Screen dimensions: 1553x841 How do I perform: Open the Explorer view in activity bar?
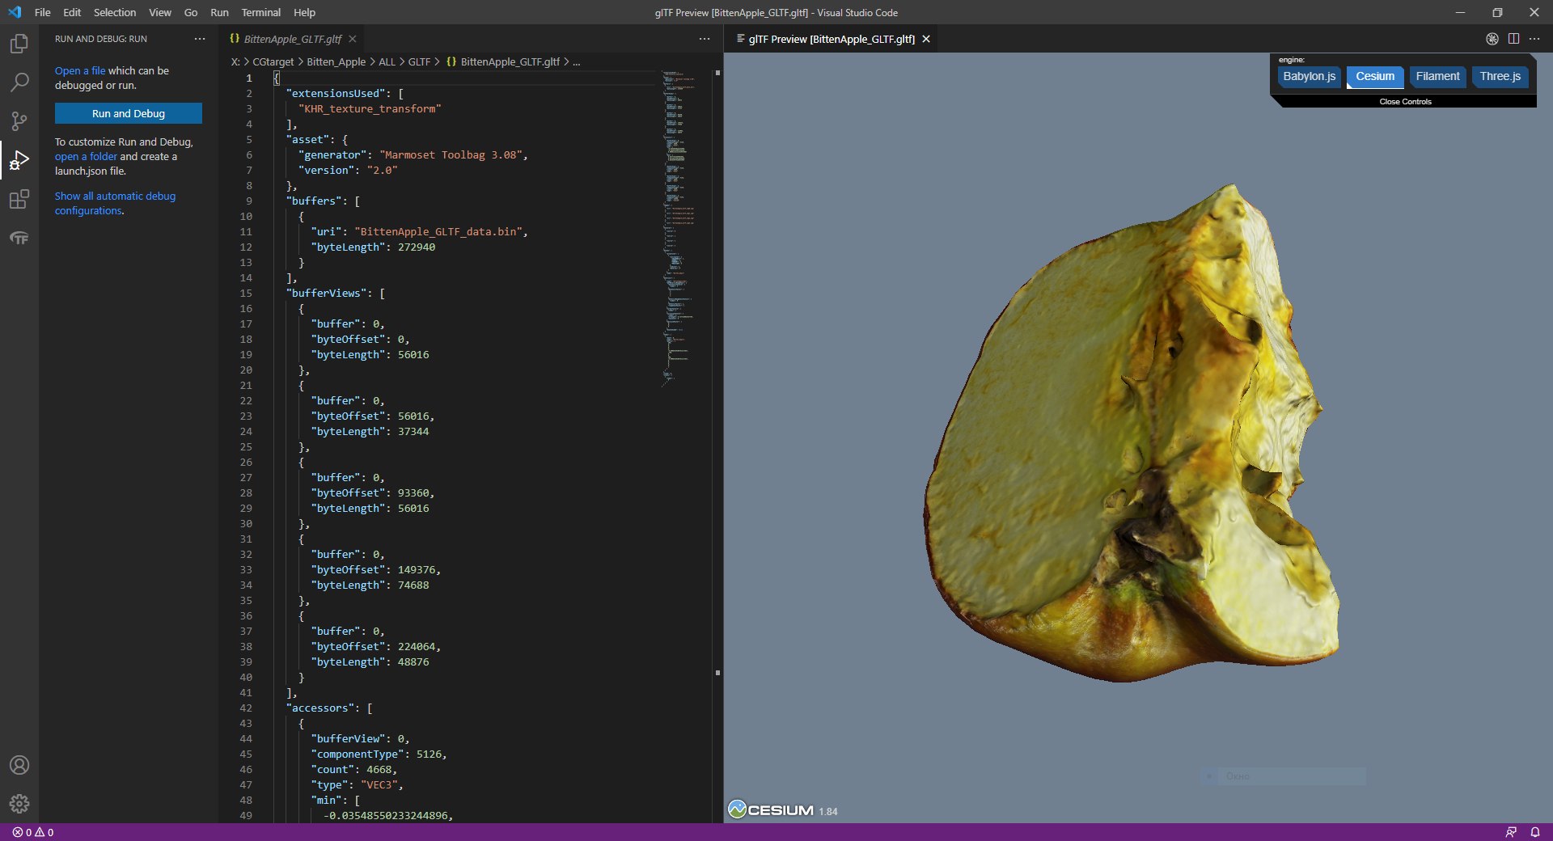tap(19, 44)
